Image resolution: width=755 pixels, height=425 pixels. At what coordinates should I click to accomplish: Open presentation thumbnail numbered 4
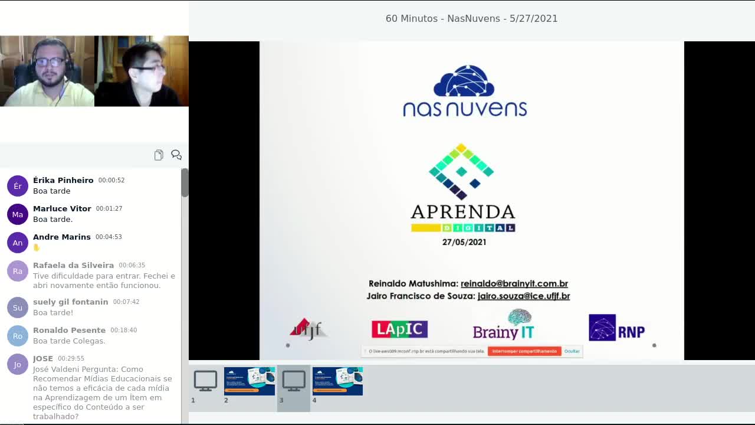pos(337,381)
